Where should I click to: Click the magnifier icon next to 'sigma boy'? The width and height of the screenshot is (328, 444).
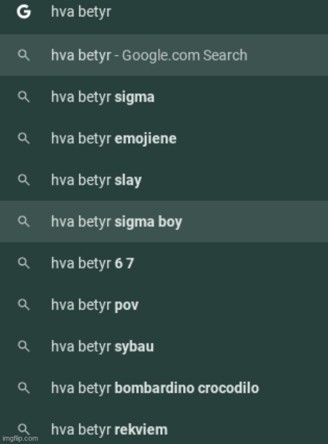coord(24,221)
